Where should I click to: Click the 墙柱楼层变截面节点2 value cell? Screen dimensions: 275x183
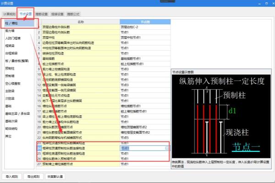tap(145, 132)
